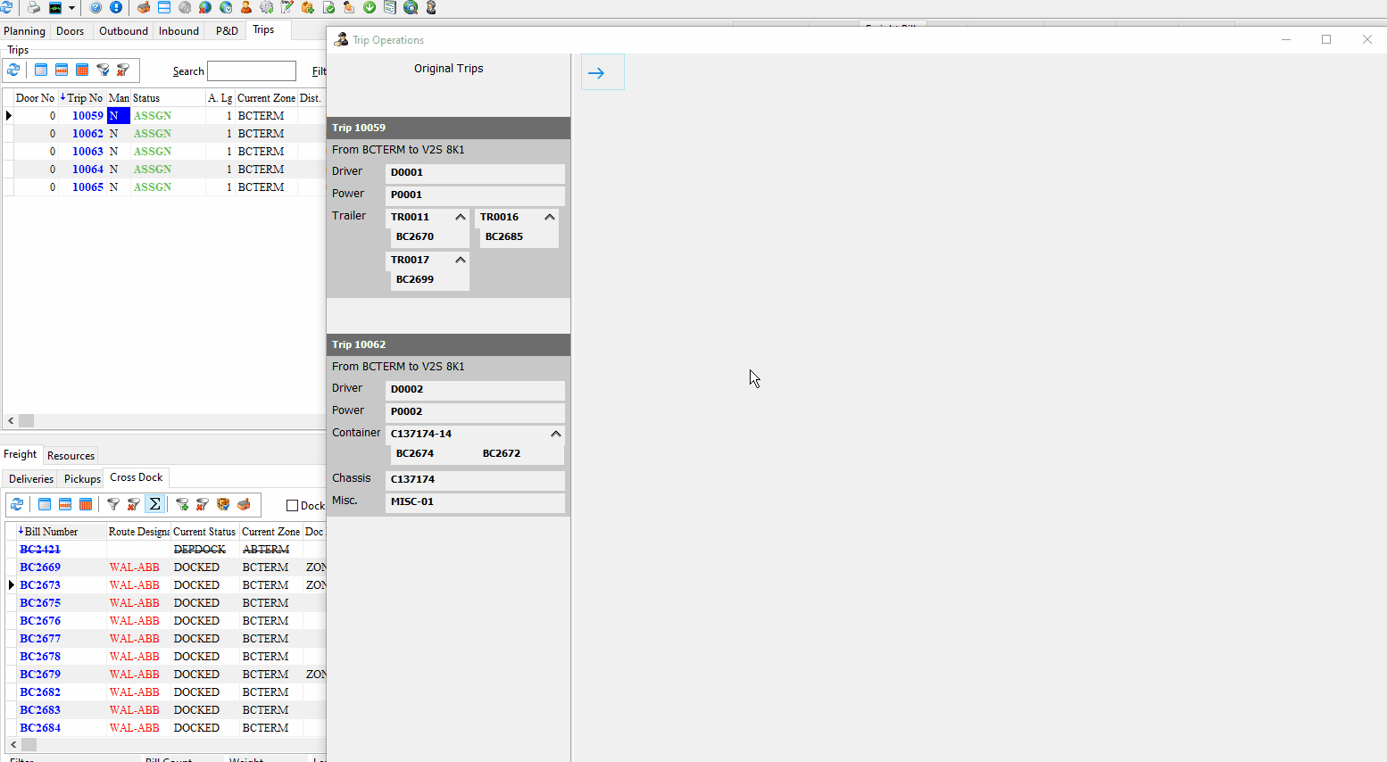Open bill number BC2676
This screenshot has height=762, width=1387.
40,621
